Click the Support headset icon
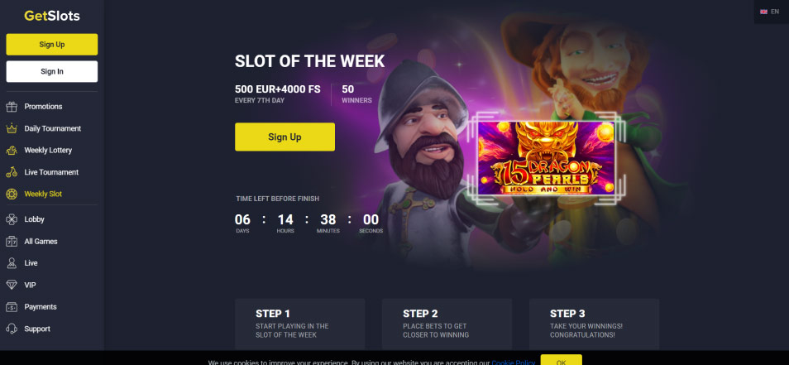This screenshot has height=365, width=789. 12,329
